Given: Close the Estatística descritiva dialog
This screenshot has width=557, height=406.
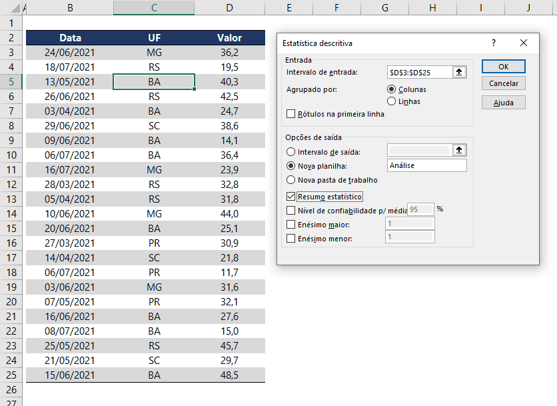Looking at the screenshot, I should click(523, 43).
